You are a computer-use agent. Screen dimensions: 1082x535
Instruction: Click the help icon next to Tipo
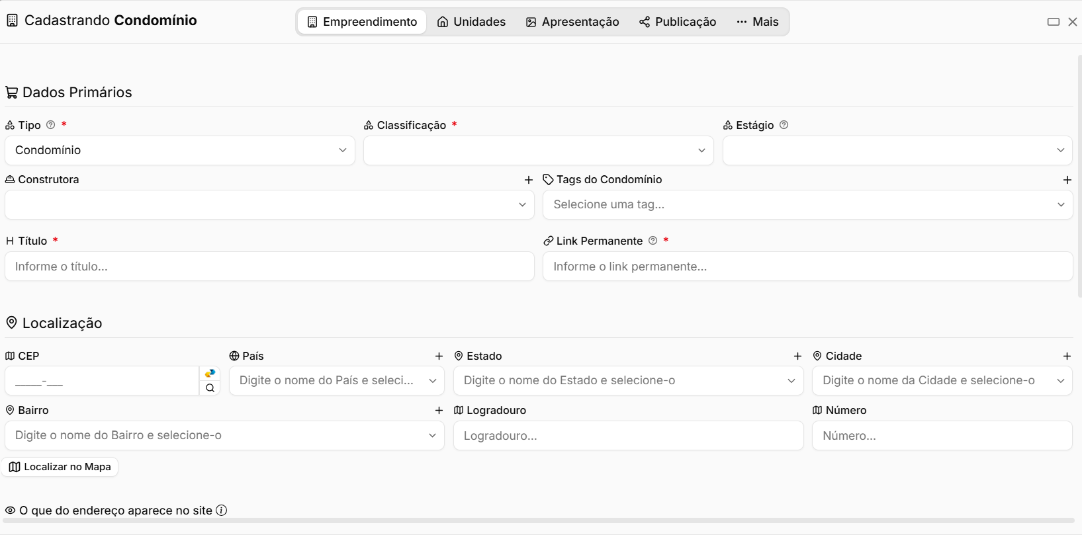click(x=50, y=125)
